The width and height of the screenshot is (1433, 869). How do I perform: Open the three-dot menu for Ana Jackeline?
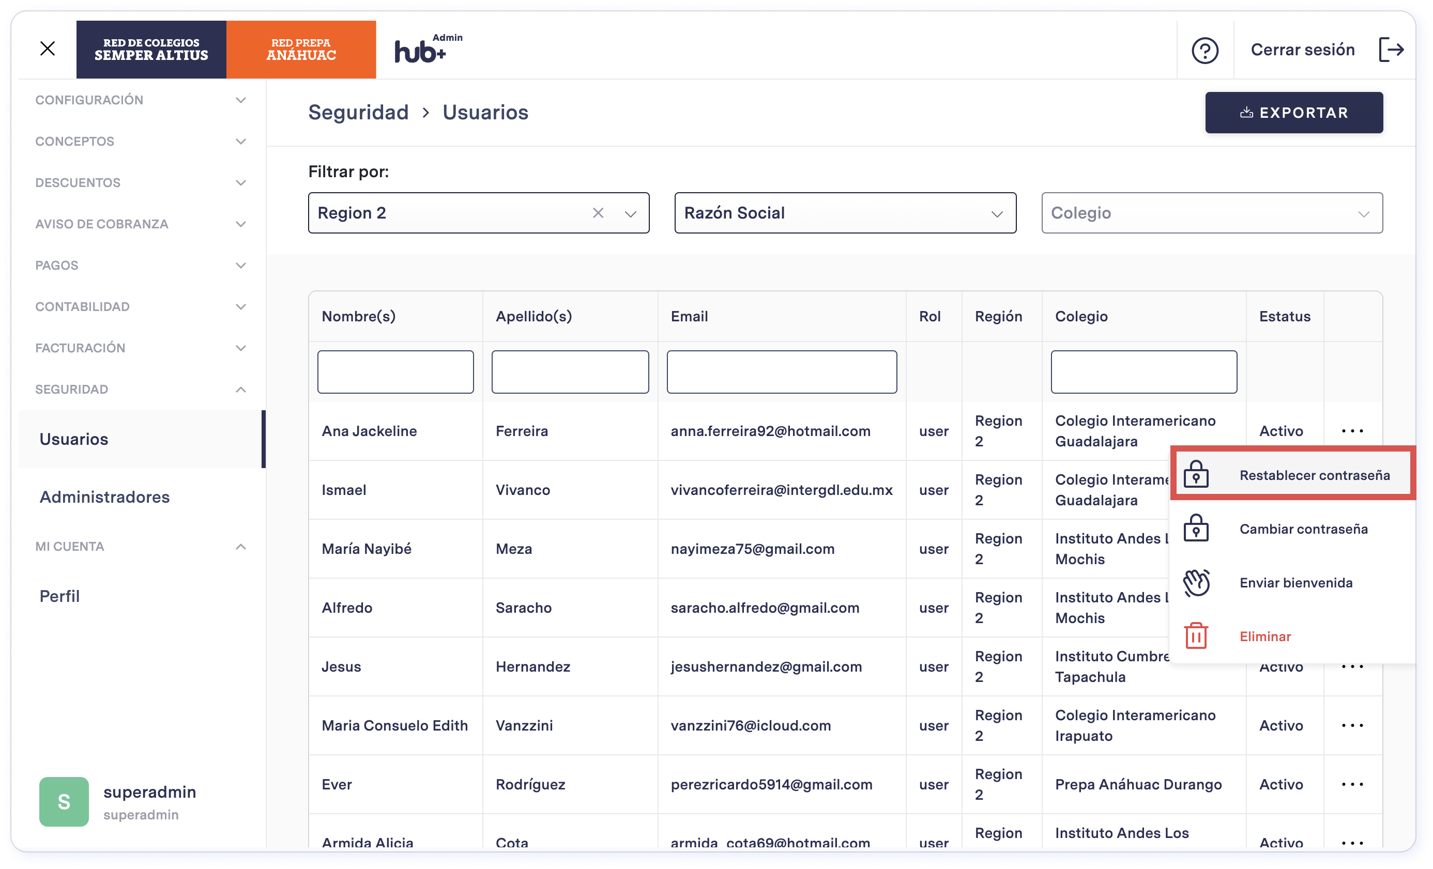click(x=1353, y=431)
